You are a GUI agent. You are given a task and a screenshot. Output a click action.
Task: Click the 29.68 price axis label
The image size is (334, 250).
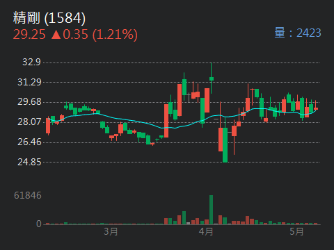tap(29, 102)
